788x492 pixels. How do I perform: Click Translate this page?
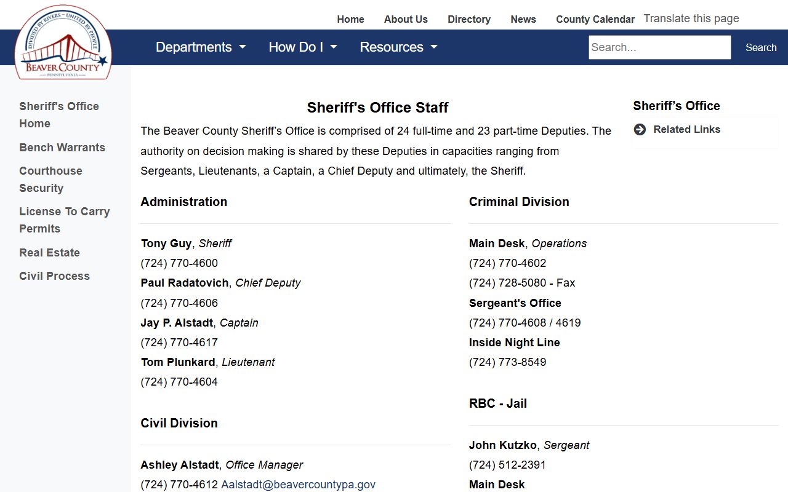tap(691, 18)
